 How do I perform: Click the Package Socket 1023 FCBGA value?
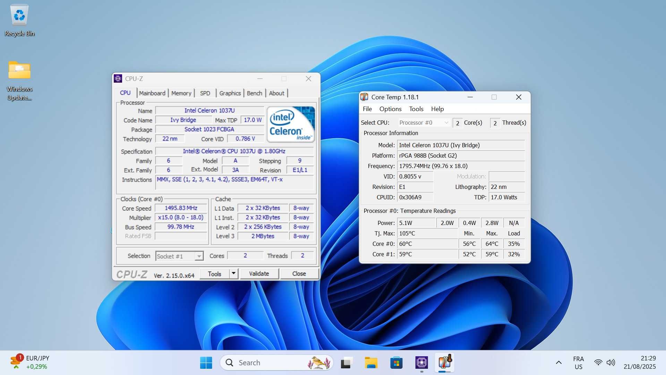(210, 129)
